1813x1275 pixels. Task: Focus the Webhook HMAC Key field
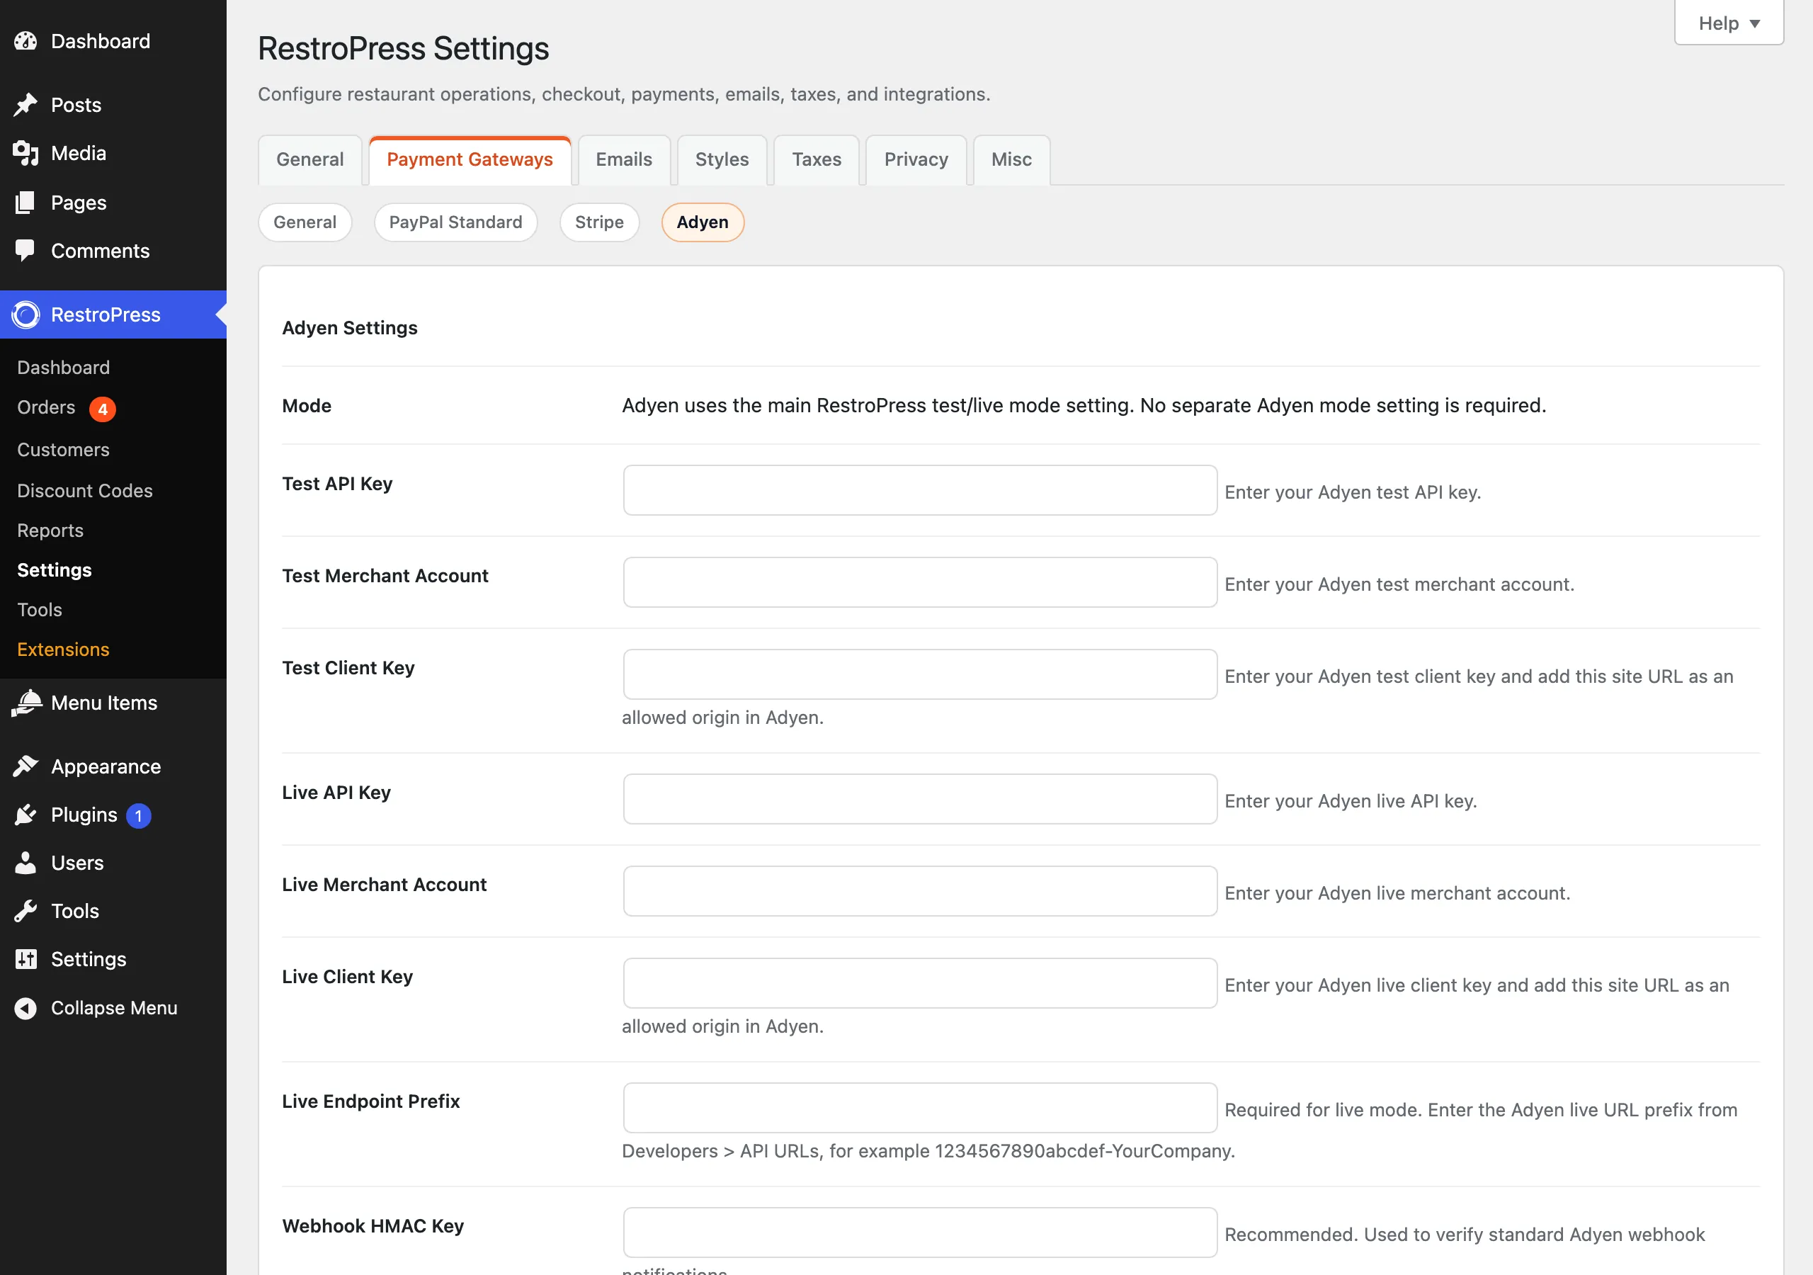point(920,1232)
